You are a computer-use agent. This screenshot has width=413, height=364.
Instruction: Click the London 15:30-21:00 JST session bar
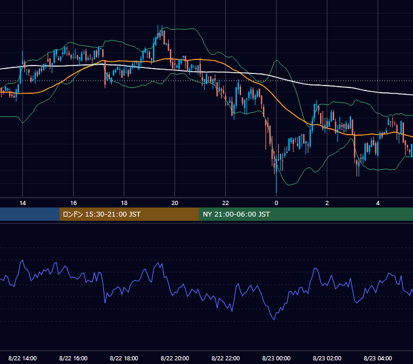[129, 214]
